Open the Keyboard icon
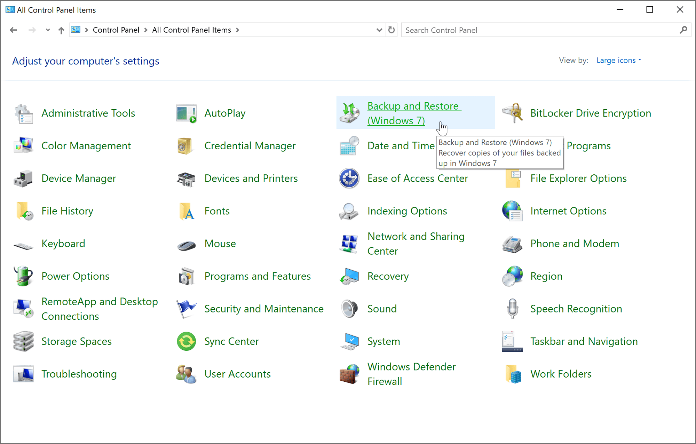Screen dimensions: 696x444 [23, 246]
